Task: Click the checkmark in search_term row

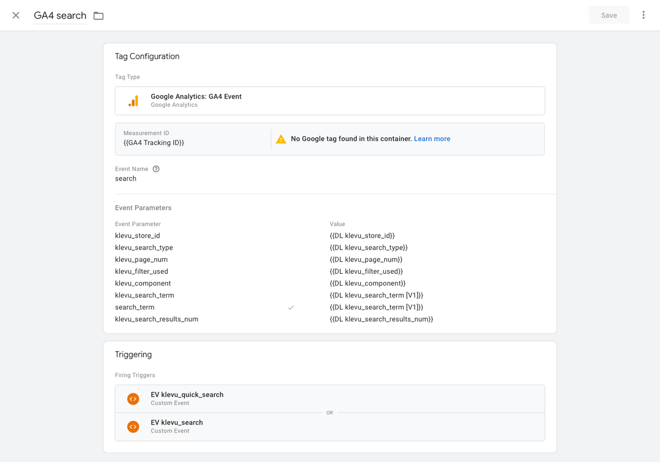Action: pyautogui.click(x=291, y=307)
